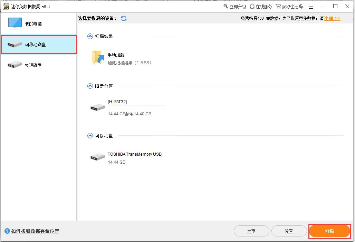Open the My Computer monitor icon
Image resolution: width=355 pixels, height=242 pixels.
click(x=15, y=23)
